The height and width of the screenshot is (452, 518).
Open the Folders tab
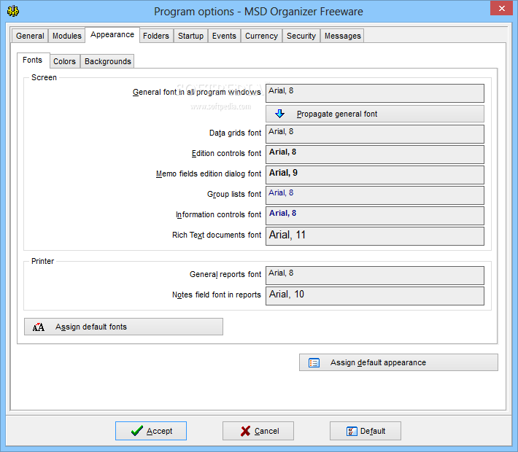click(156, 36)
